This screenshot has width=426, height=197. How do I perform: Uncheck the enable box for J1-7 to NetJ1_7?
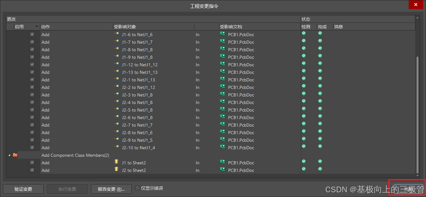point(32,42)
